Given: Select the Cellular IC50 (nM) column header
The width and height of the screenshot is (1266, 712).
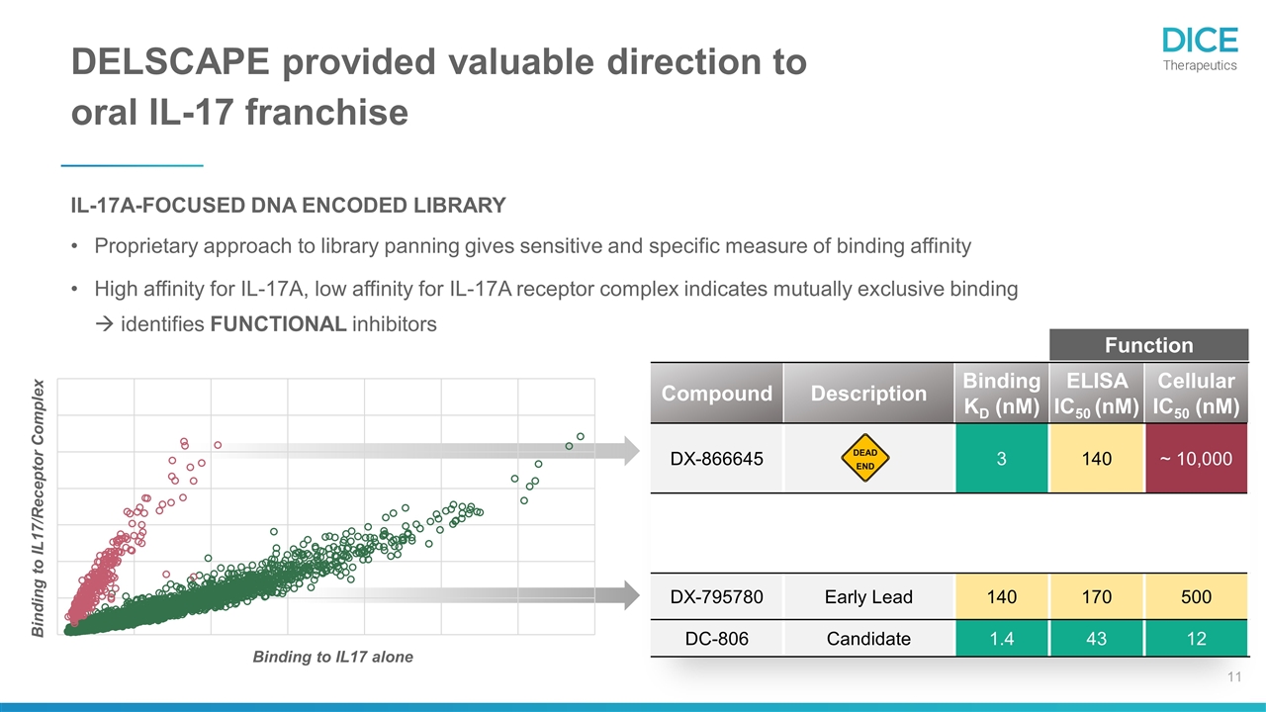Looking at the screenshot, I should click(x=1197, y=394).
